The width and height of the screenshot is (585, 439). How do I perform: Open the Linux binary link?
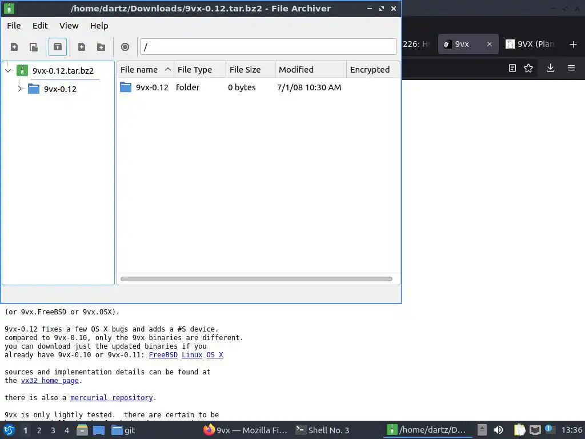[x=192, y=355]
